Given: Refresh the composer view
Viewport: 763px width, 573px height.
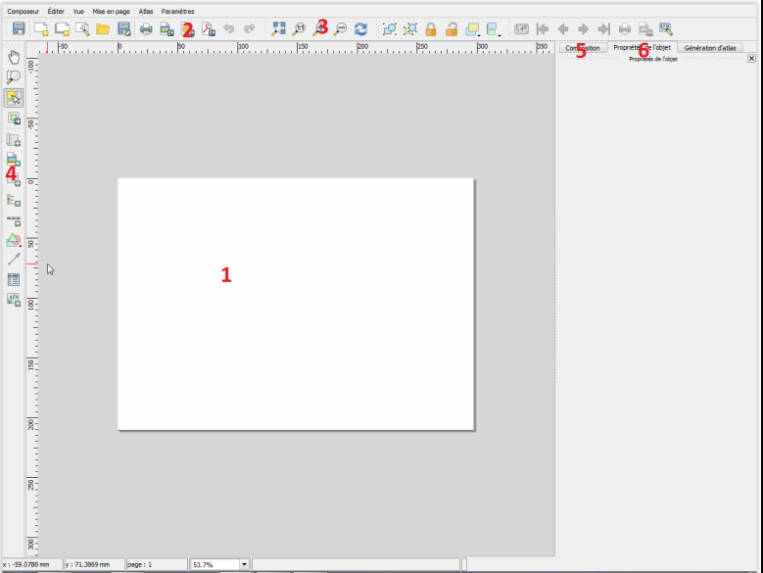Looking at the screenshot, I should click(x=360, y=29).
